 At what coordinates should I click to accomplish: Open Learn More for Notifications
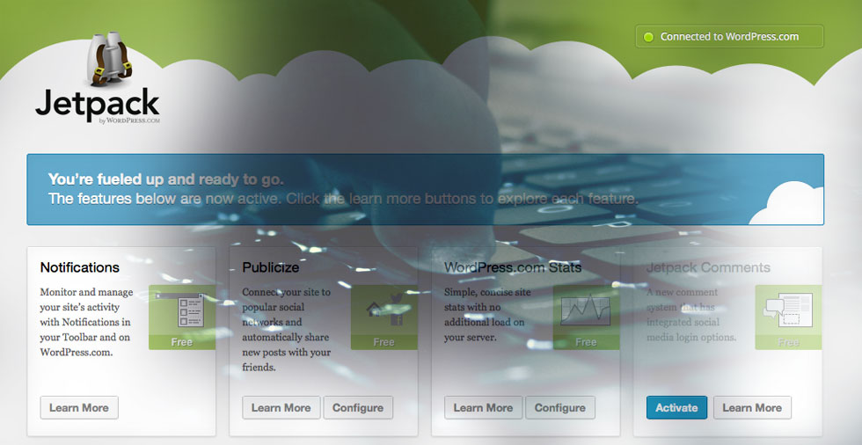coord(79,408)
